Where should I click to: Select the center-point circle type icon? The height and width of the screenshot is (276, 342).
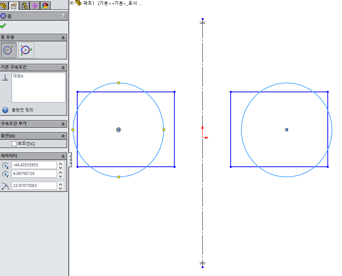[8, 50]
